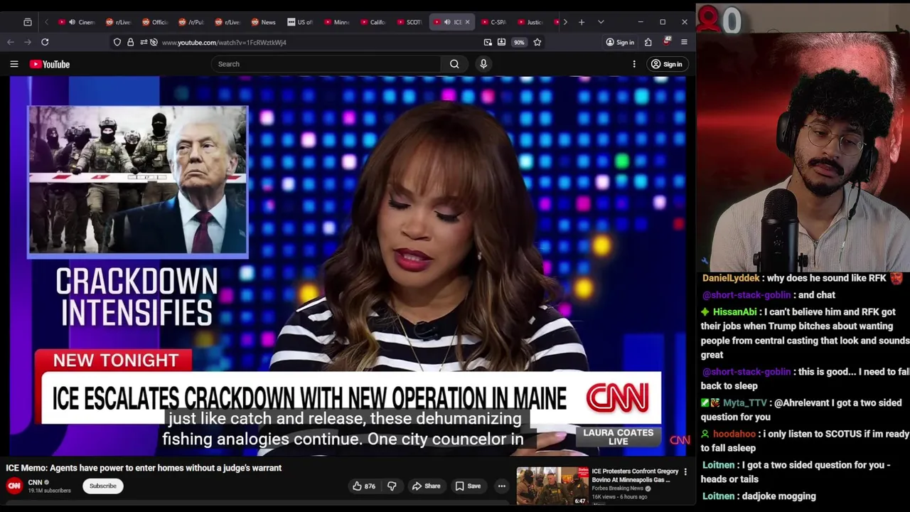Open Firefox View icon at tab strip start
Screen dimensions: 910x512
point(28,22)
